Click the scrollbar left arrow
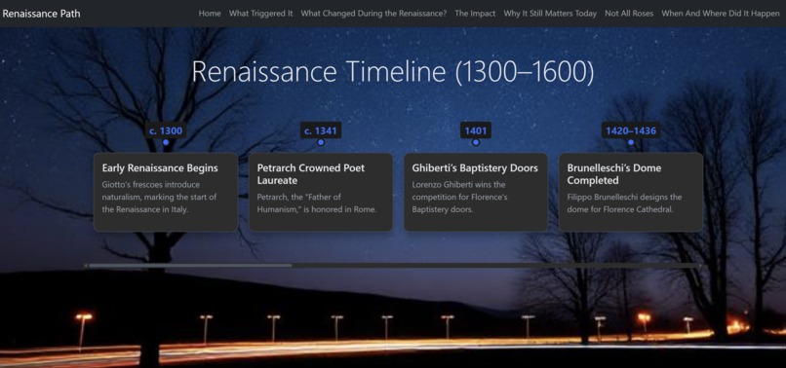Viewport: 786px width, 368px height. 86,266
